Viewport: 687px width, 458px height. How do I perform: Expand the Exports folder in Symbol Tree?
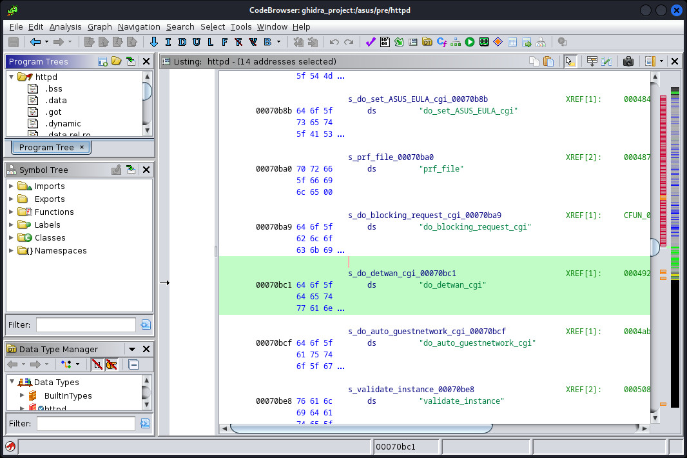12,199
